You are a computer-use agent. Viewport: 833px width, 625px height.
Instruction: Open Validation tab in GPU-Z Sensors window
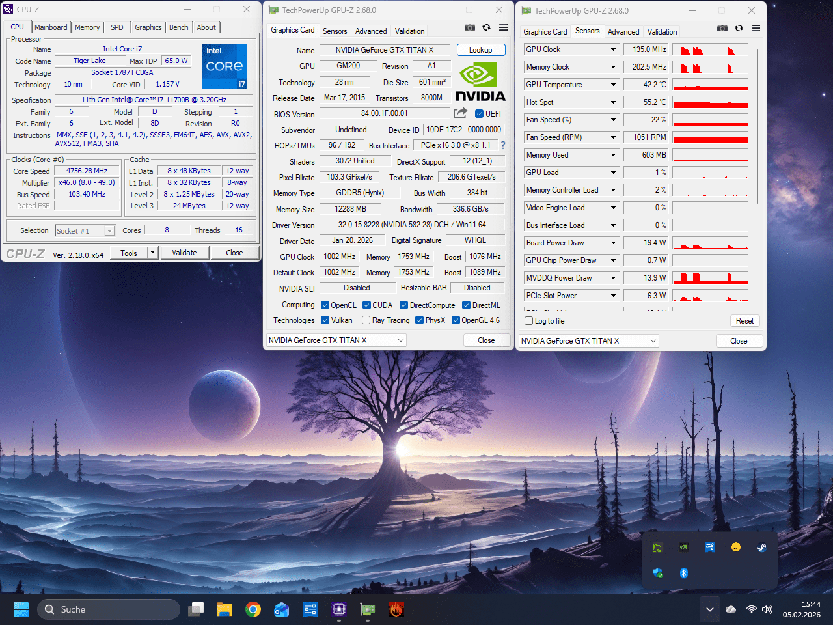coord(662,32)
